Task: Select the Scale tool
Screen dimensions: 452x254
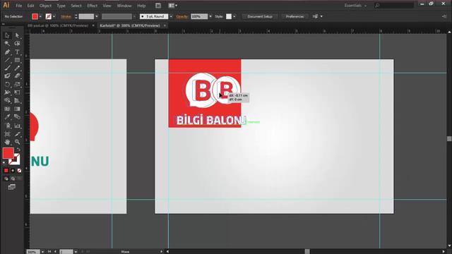Action: pyautogui.click(x=17, y=85)
